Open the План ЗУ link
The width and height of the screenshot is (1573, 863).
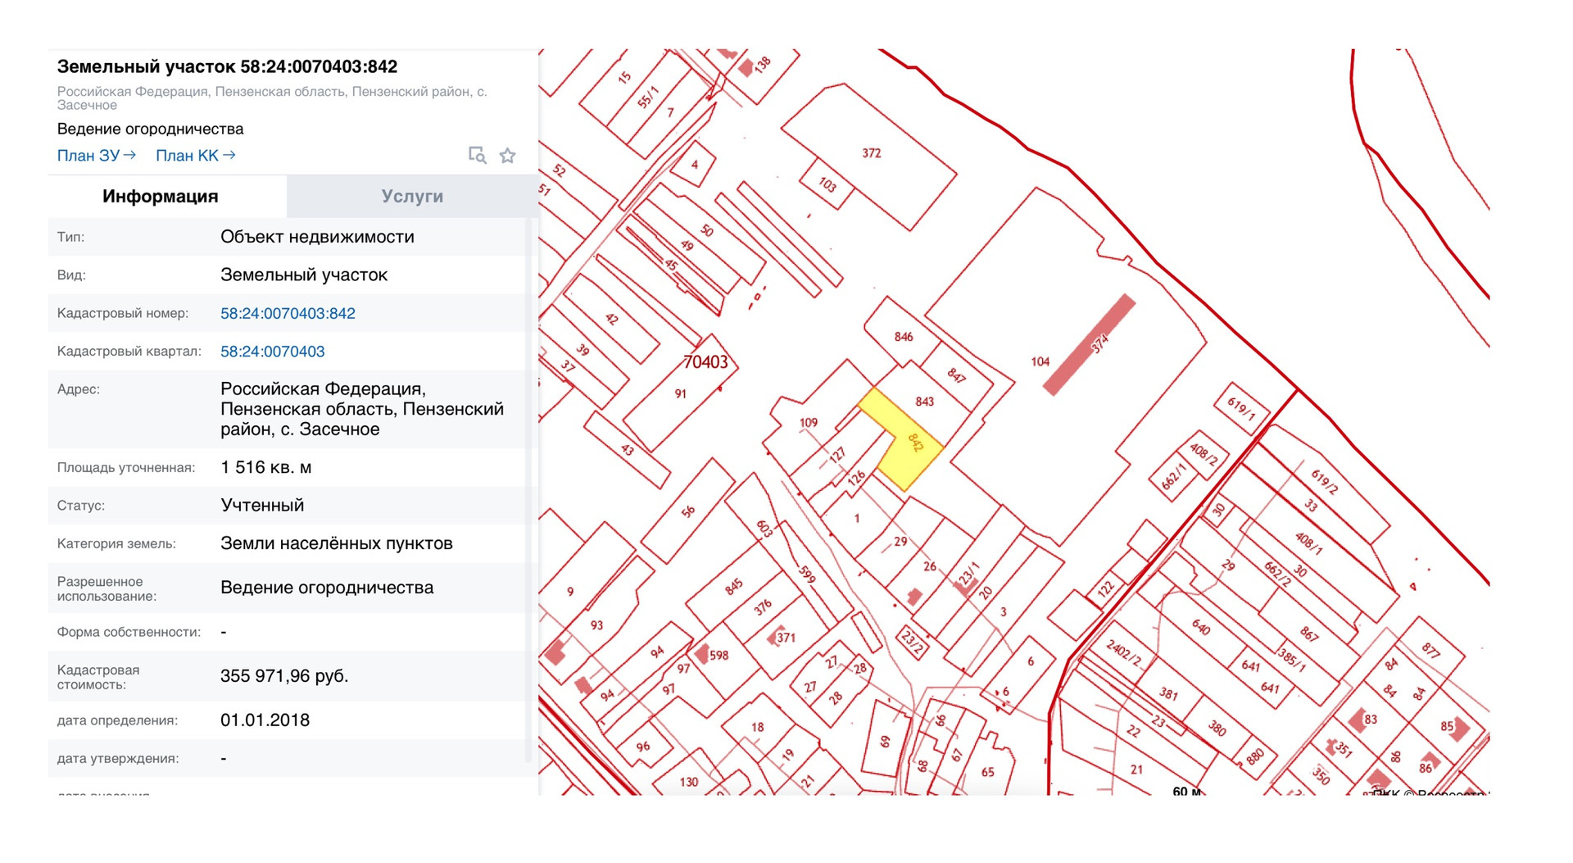pyautogui.click(x=96, y=156)
